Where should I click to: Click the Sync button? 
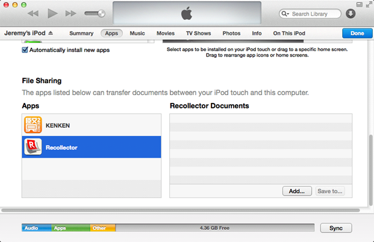point(336,228)
